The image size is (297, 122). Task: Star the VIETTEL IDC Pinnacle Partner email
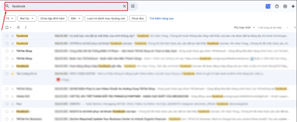pyautogui.click(x=12, y=97)
